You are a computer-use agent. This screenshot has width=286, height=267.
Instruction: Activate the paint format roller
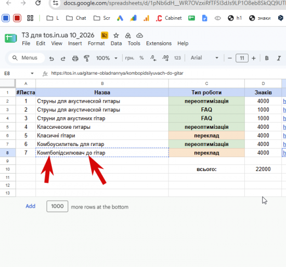[86, 58]
